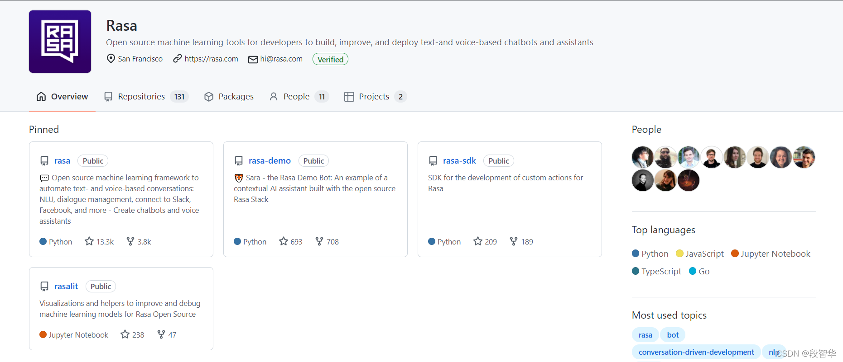Click the San Francisco location text
Viewport: 843px width, 362px height.
140,59
